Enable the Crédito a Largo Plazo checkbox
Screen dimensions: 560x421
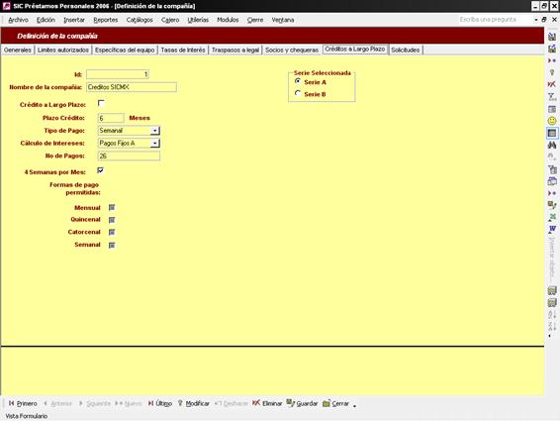click(x=101, y=103)
